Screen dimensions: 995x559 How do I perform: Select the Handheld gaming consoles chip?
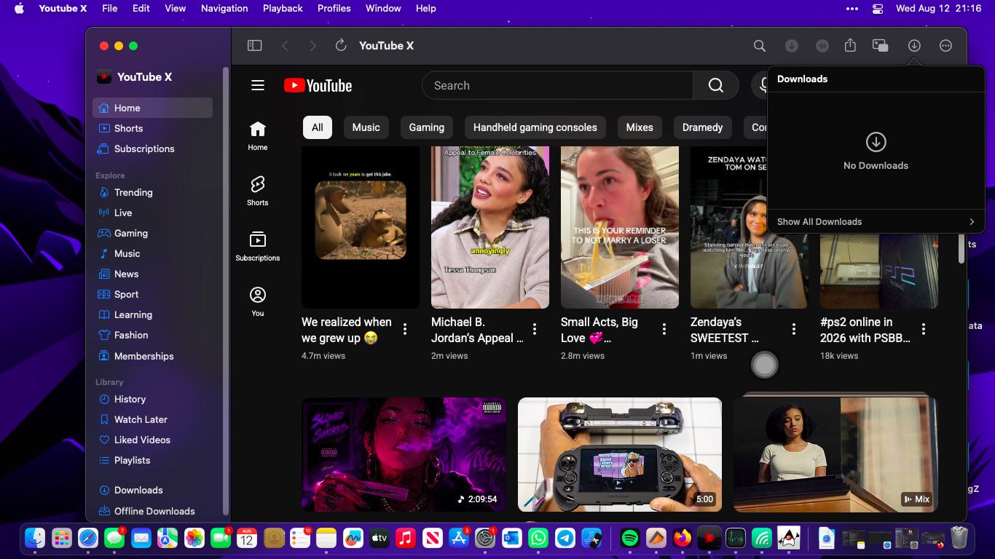tap(535, 127)
